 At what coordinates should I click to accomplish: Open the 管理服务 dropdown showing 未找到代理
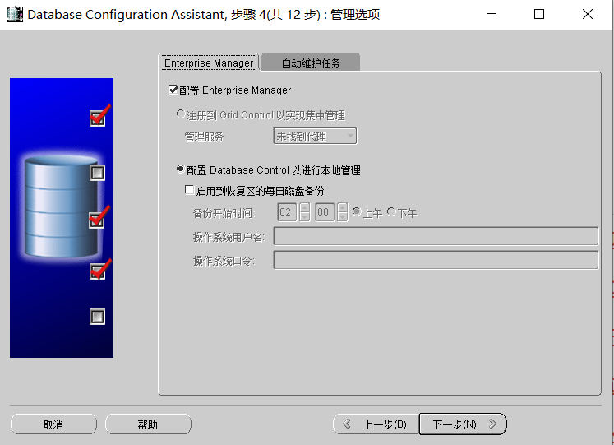[x=315, y=136]
